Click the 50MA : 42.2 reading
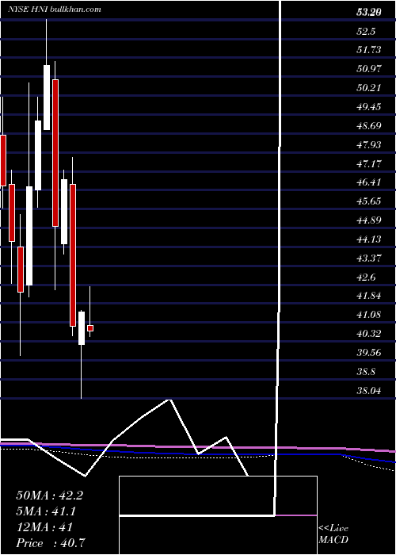396x555 pixels. [x=49, y=496]
